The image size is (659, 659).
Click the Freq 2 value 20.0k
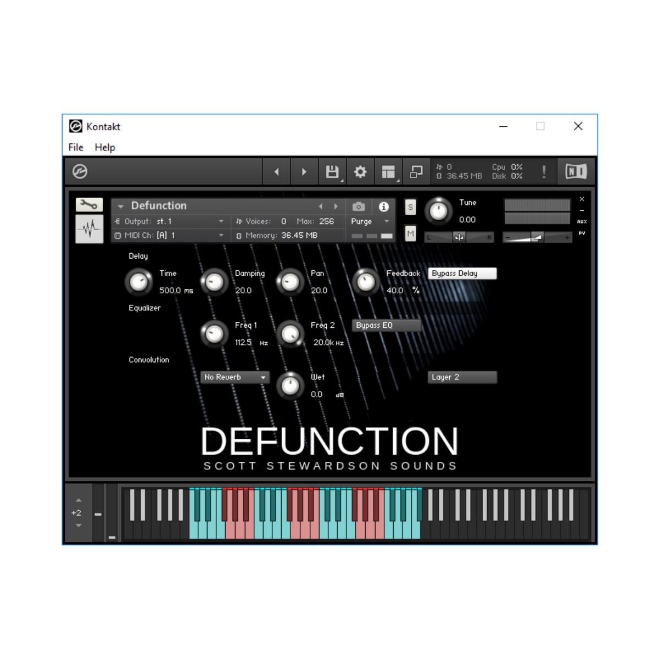[x=323, y=342]
